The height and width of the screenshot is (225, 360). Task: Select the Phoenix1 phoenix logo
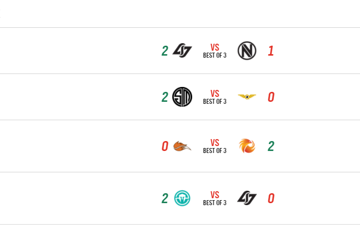click(x=246, y=147)
